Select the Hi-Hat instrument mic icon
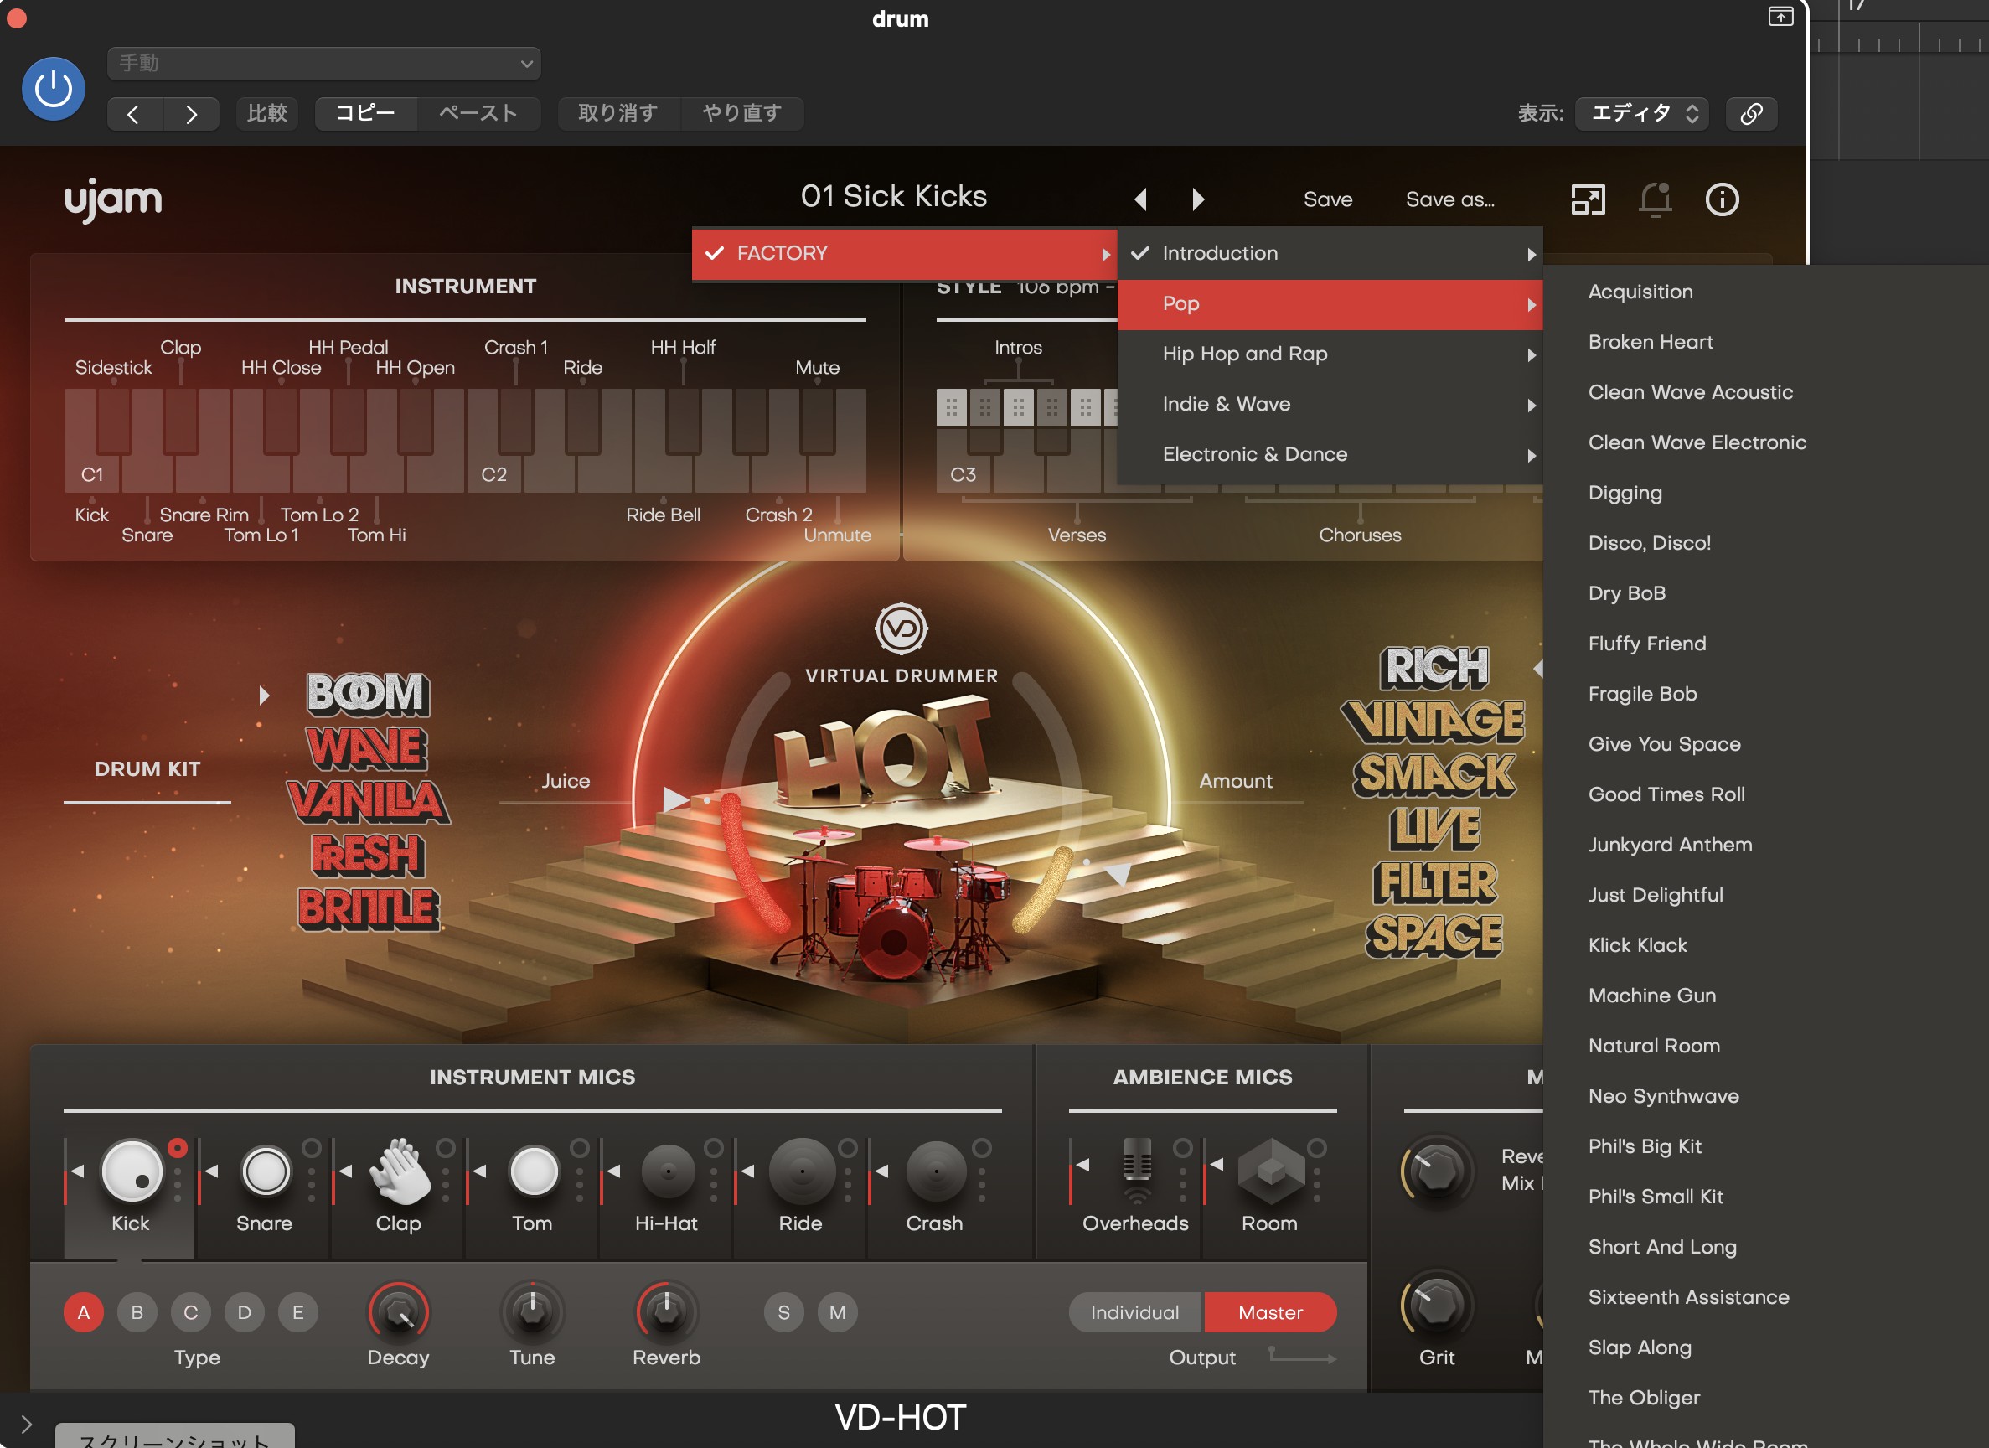Viewport: 1989px width, 1448px height. click(x=668, y=1171)
